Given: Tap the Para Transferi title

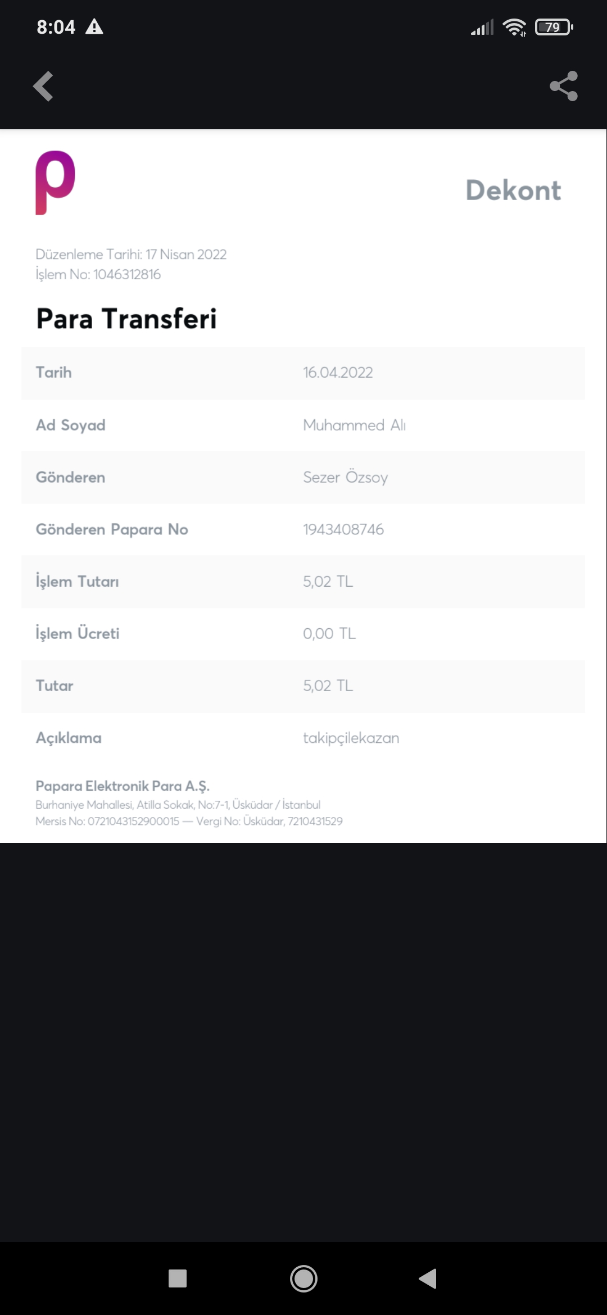Looking at the screenshot, I should point(126,319).
